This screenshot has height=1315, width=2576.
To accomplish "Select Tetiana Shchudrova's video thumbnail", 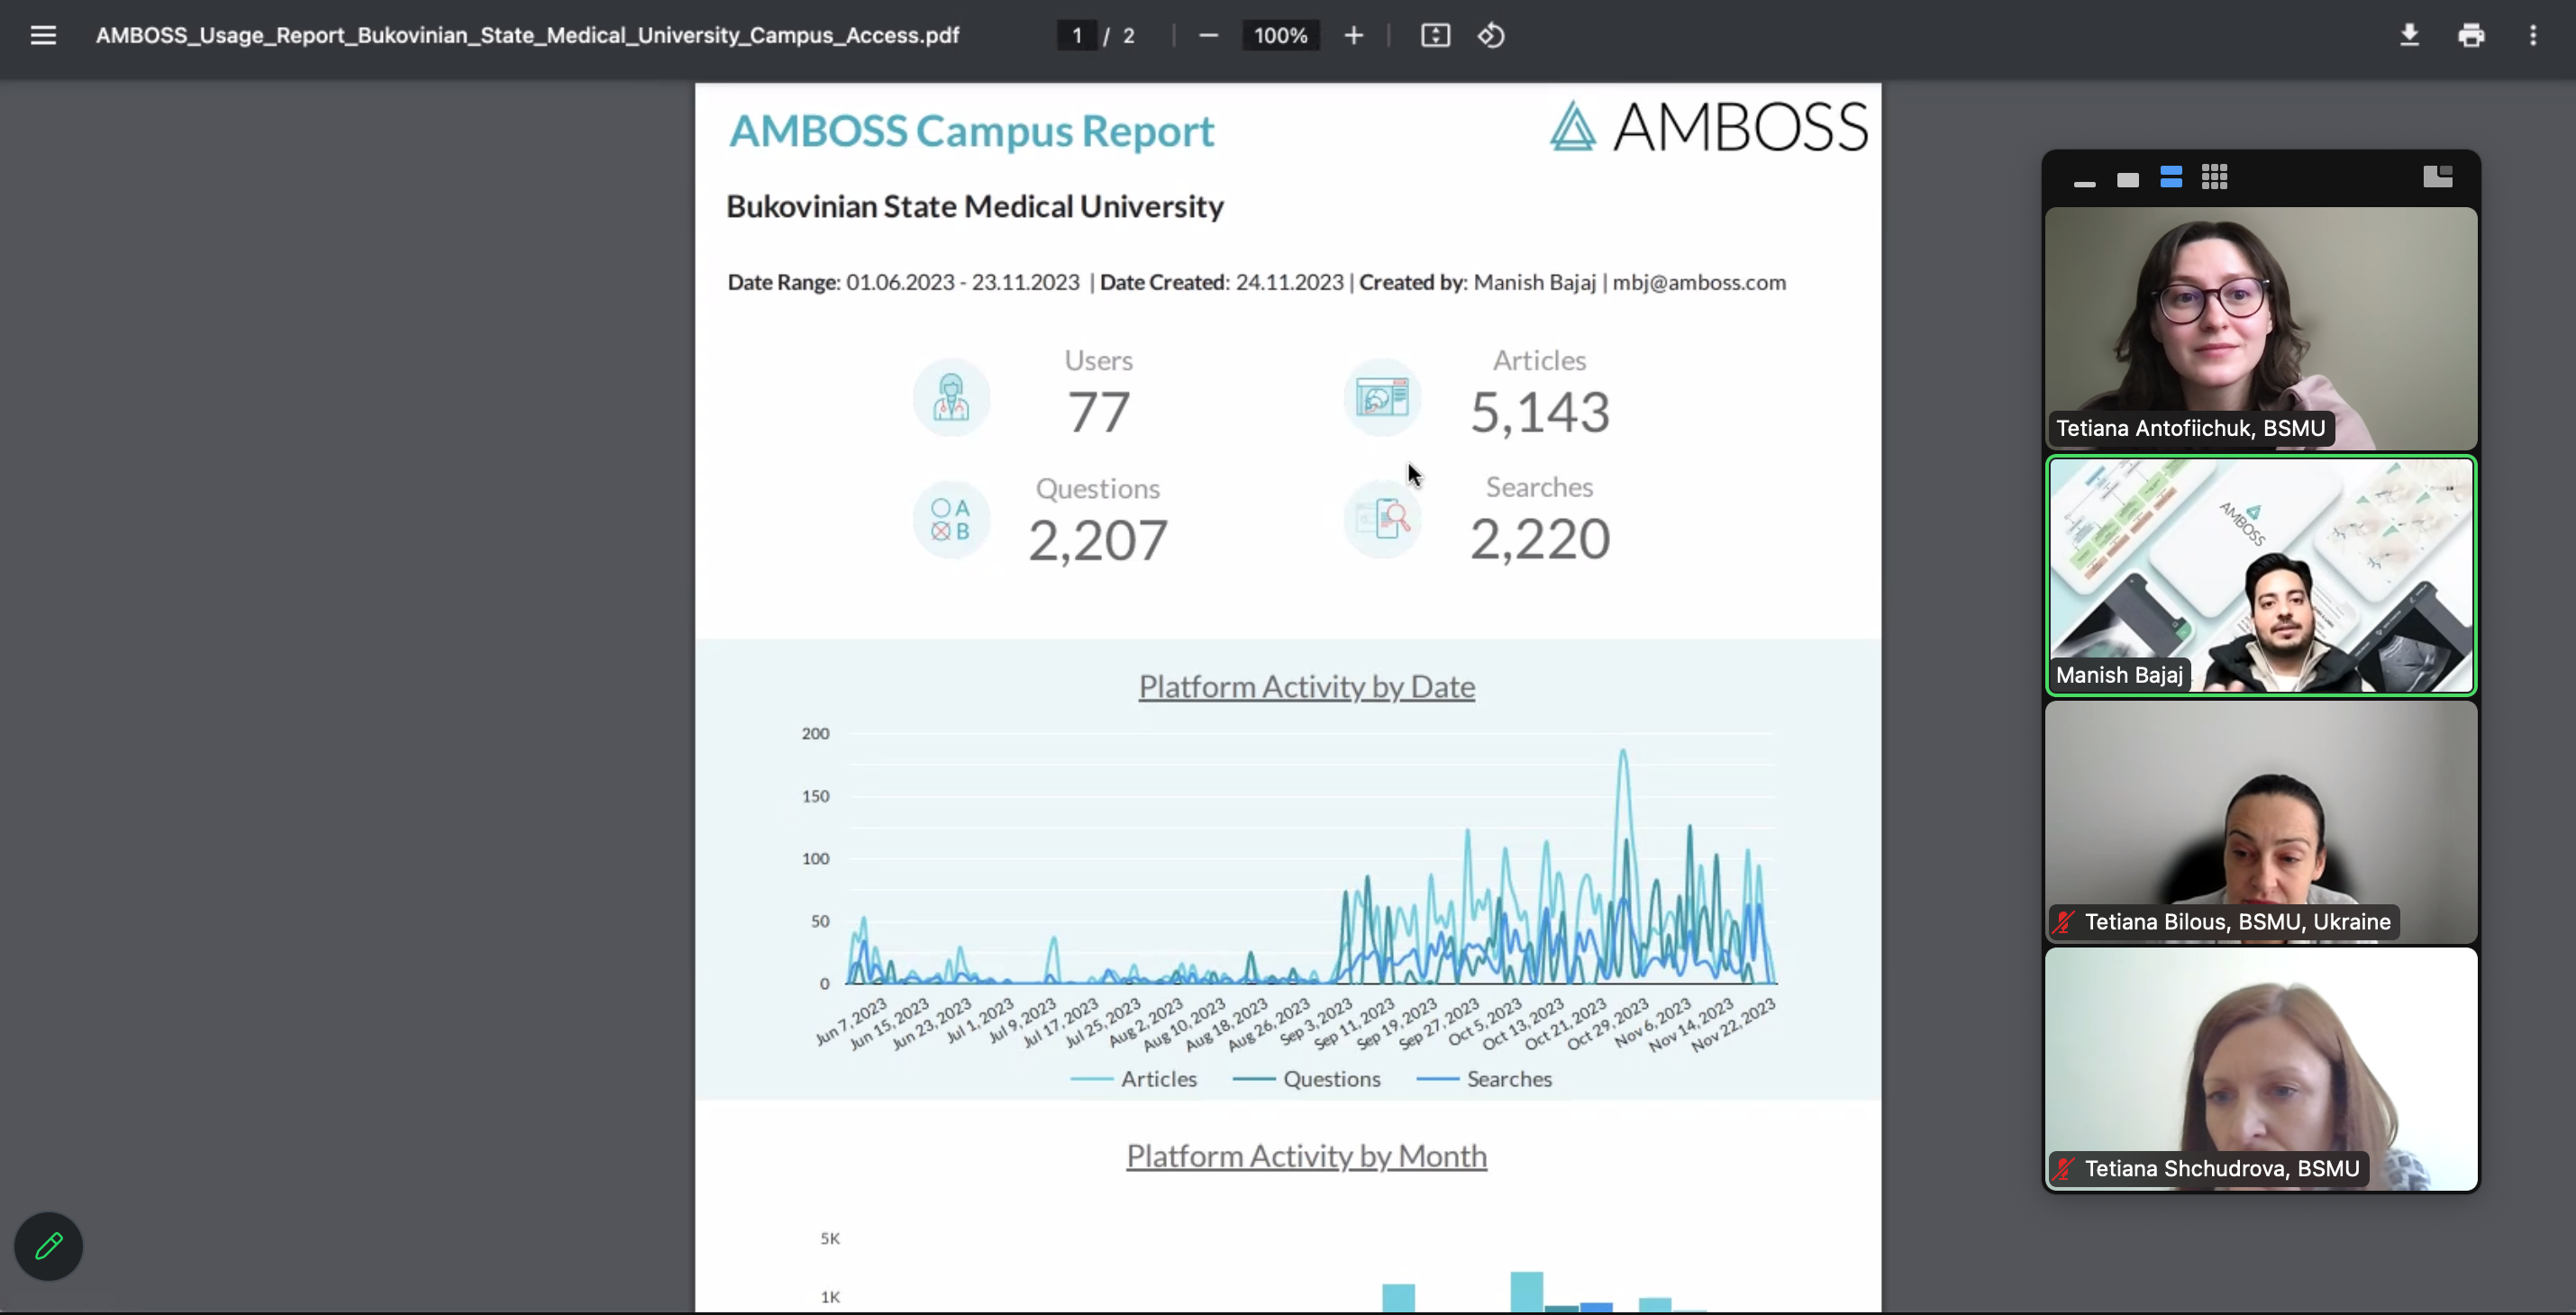I will pos(2261,1069).
